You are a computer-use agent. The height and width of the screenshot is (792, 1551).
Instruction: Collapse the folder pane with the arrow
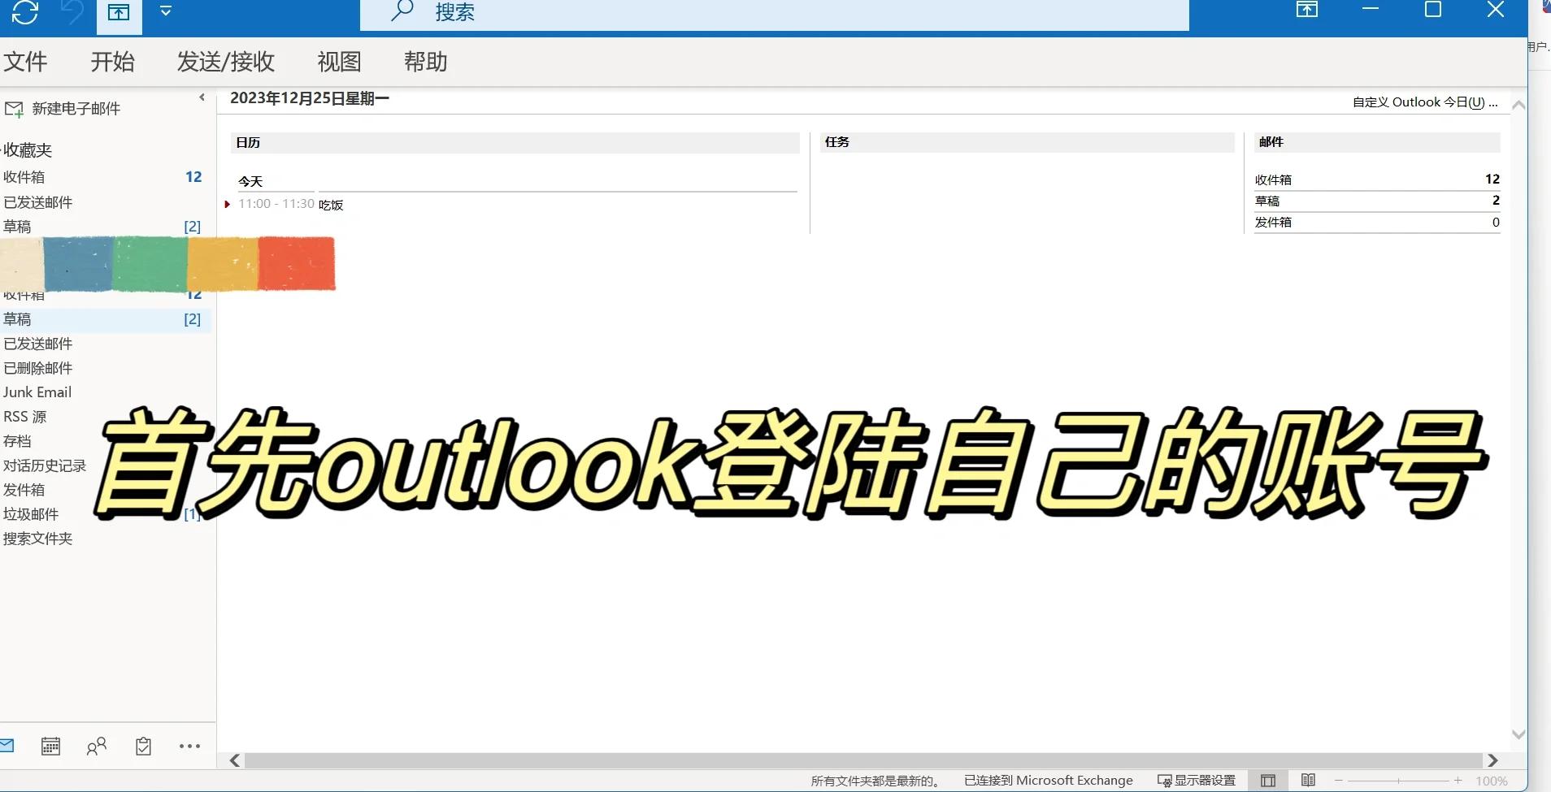coord(202,97)
